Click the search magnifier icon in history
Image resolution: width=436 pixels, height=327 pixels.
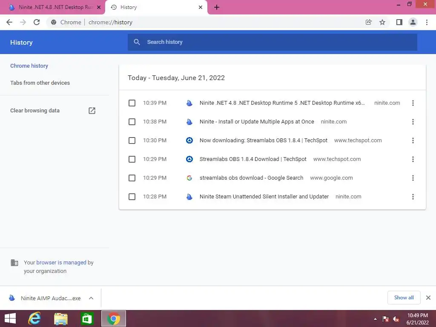(x=137, y=42)
